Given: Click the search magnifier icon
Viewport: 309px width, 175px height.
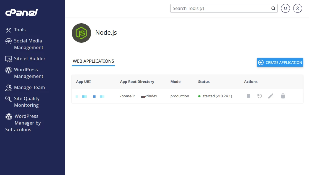Looking at the screenshot, I should [x=273, y=8].
